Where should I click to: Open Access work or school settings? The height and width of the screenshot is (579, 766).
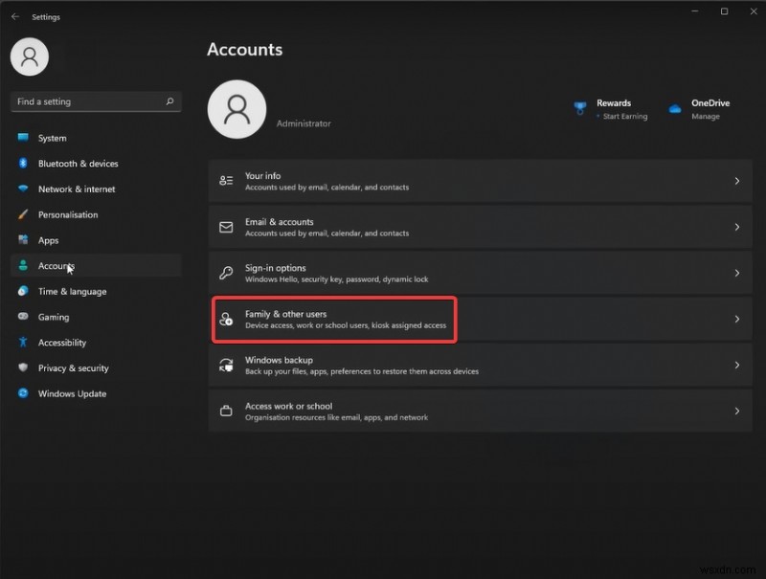pos(479,411)
